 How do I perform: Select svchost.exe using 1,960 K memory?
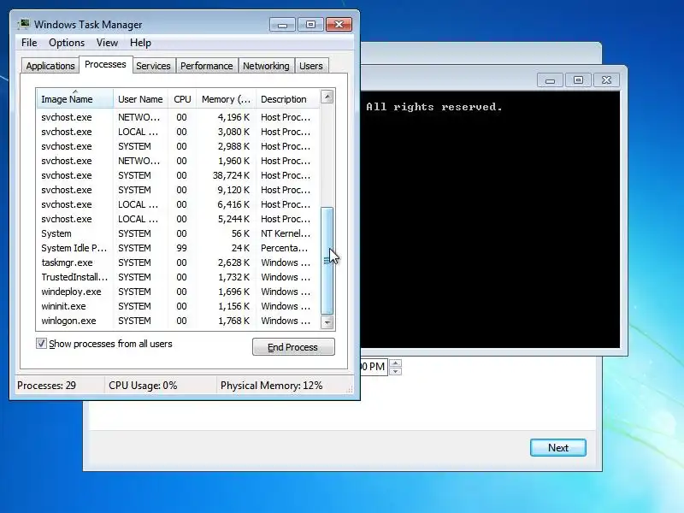click(178, 161)
